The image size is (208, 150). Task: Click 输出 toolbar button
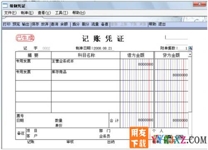(26, 24)
